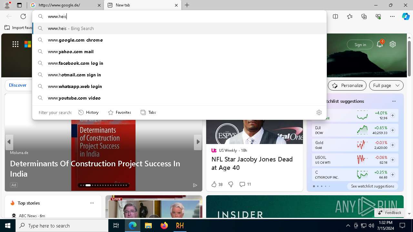Screen dimensions: 413x232
Task: Open Browser essentials heart icon
Action: point(378,16)
